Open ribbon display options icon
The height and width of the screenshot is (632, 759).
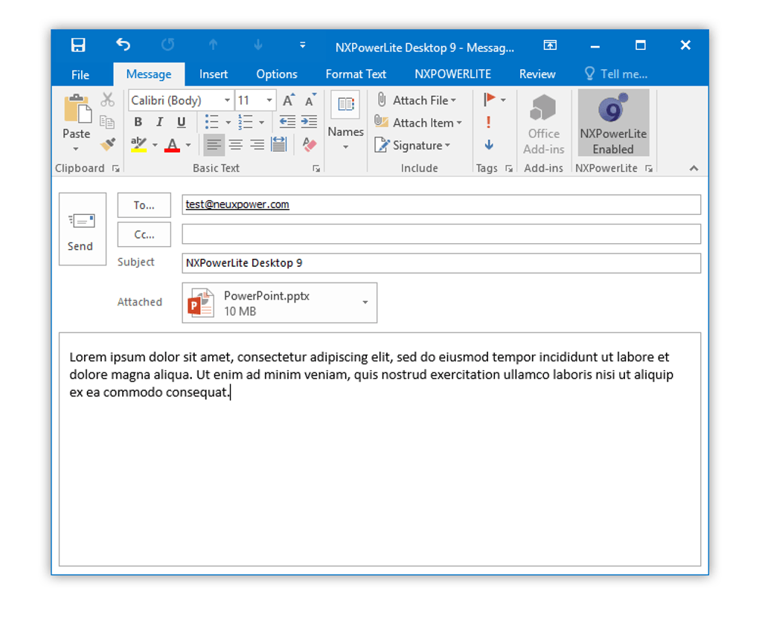(x=550, y=45)
